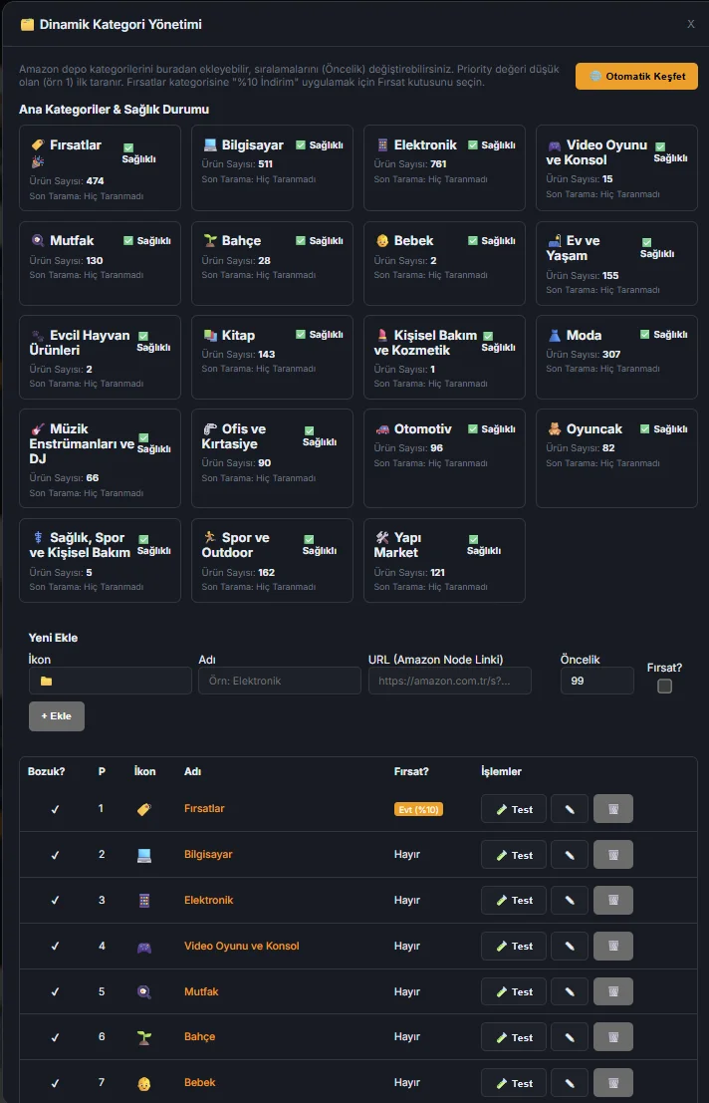
Task: Run Test for the Bahçe category
Action: [514, 1037]
